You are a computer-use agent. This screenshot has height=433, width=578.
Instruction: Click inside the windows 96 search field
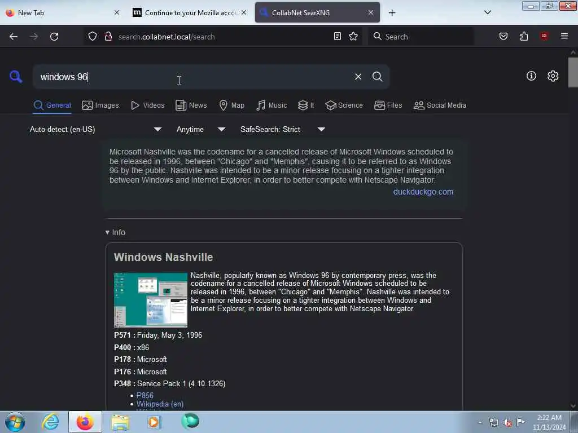pyautogui.click(x=192, y=77)
